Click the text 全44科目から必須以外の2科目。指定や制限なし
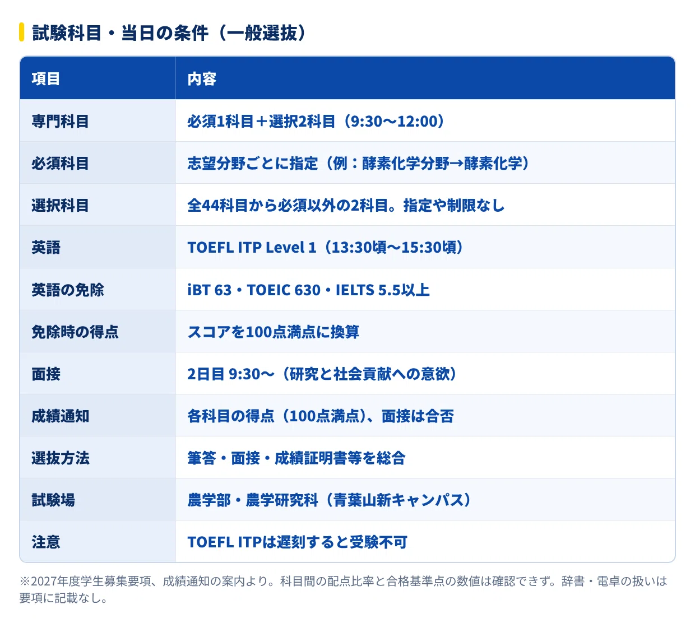The width and height of the screenshot is (695, 623). pyautogui.click(x=346, y=205)
